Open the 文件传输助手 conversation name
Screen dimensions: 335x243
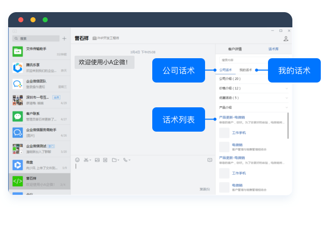tap(36, 49)
